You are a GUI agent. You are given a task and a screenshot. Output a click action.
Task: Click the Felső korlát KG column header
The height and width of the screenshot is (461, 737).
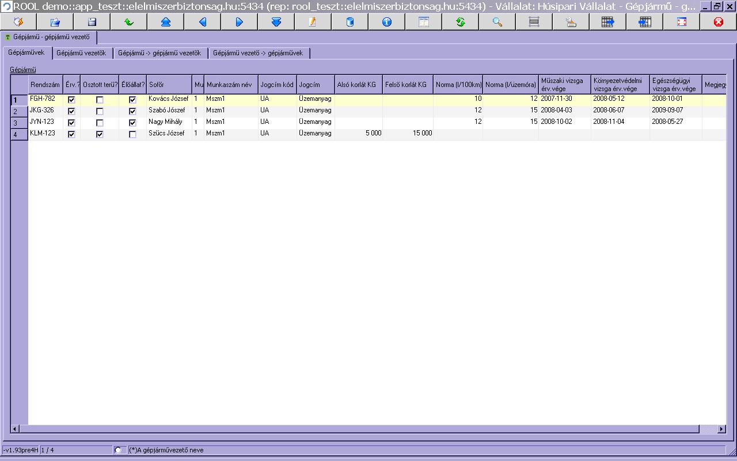pos(408,85)
